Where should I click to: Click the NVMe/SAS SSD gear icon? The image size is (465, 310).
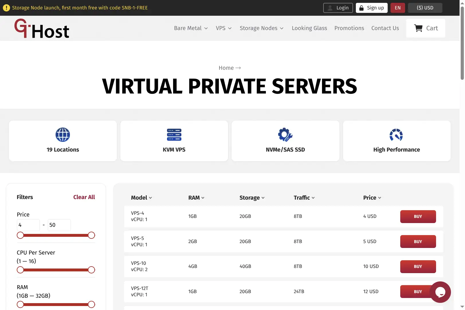(x=285, y=135)
